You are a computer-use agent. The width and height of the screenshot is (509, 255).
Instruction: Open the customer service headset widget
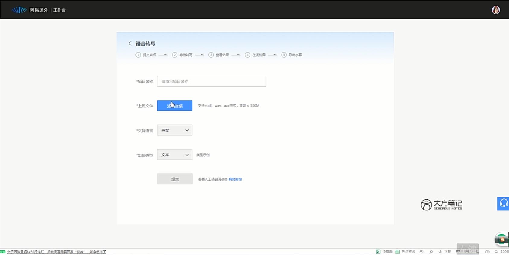pyautogui.click(x=503, y=204)
